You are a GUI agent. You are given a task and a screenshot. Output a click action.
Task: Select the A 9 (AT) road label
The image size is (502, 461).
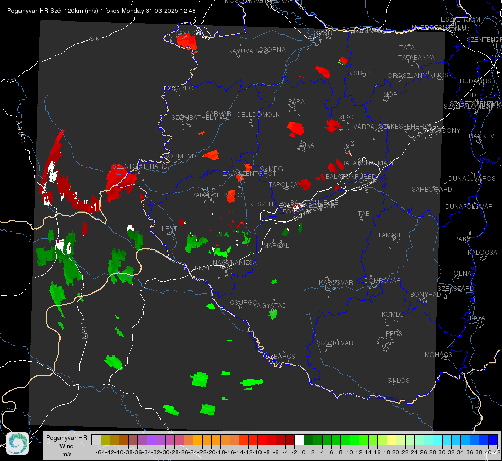click(21, 132)
